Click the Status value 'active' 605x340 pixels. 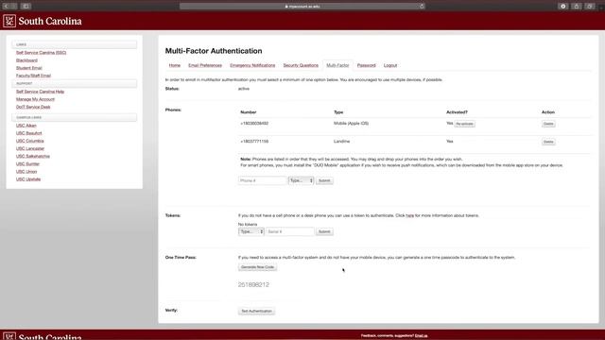tap(244, 89)
